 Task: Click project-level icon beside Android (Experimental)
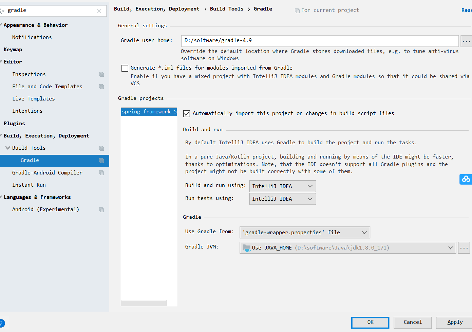click(x=101, y=210)
